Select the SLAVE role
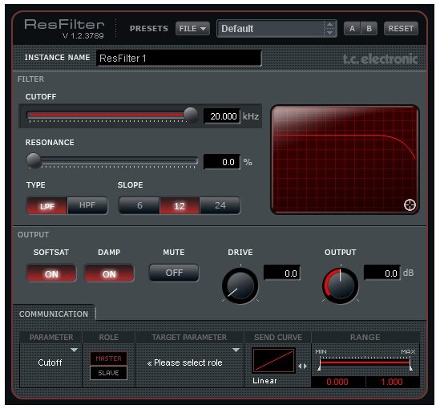 [108, 373]
